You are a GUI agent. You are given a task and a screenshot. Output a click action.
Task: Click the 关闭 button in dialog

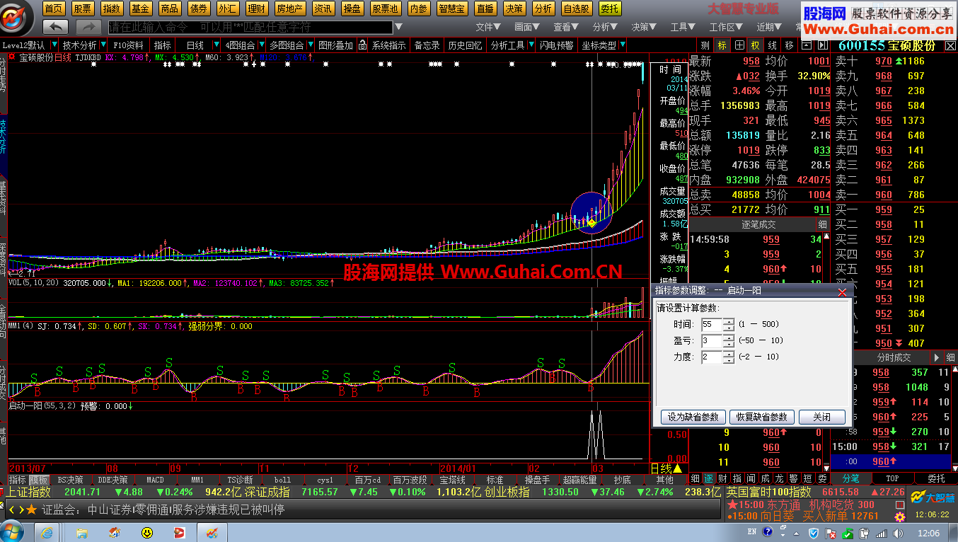coord(822,417)
